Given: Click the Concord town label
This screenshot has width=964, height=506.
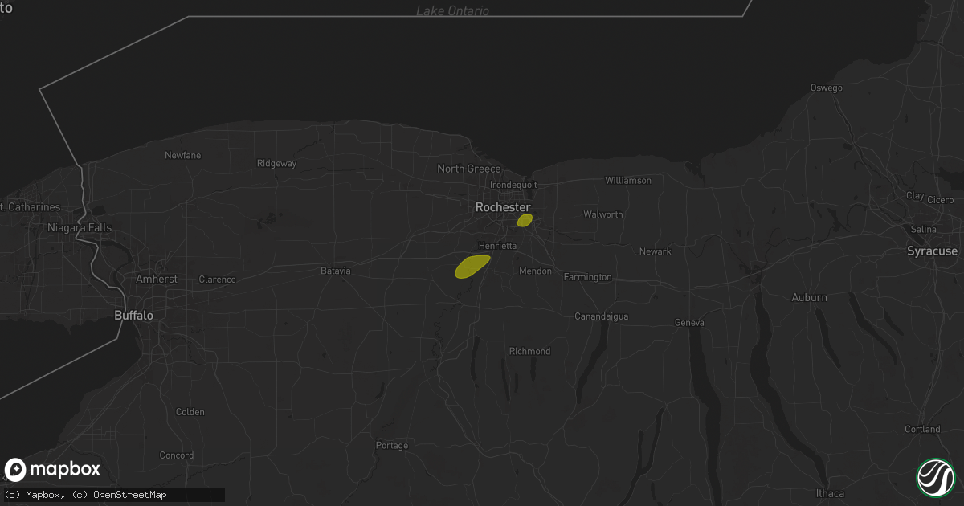Looking at the screenshot, I should point(177,455).
